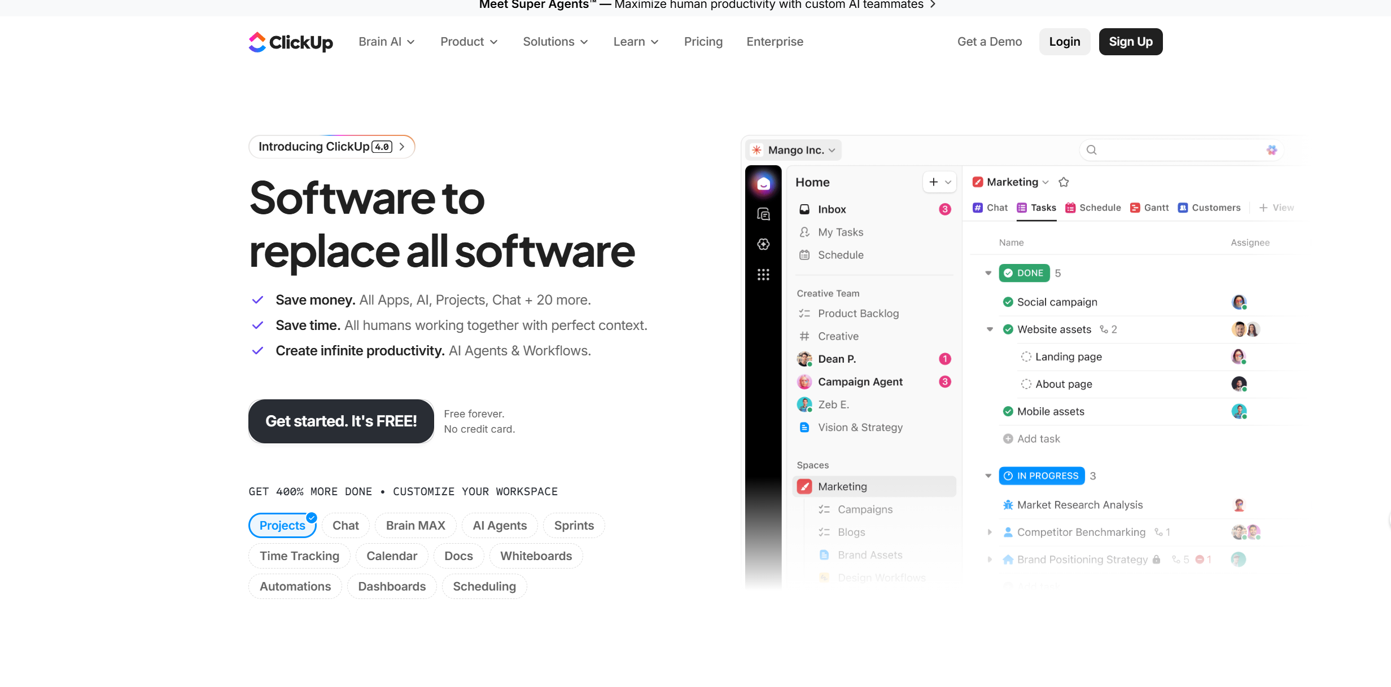Click the Inbox tray icon
This screenshot has height=687, width=1391.
804,209
